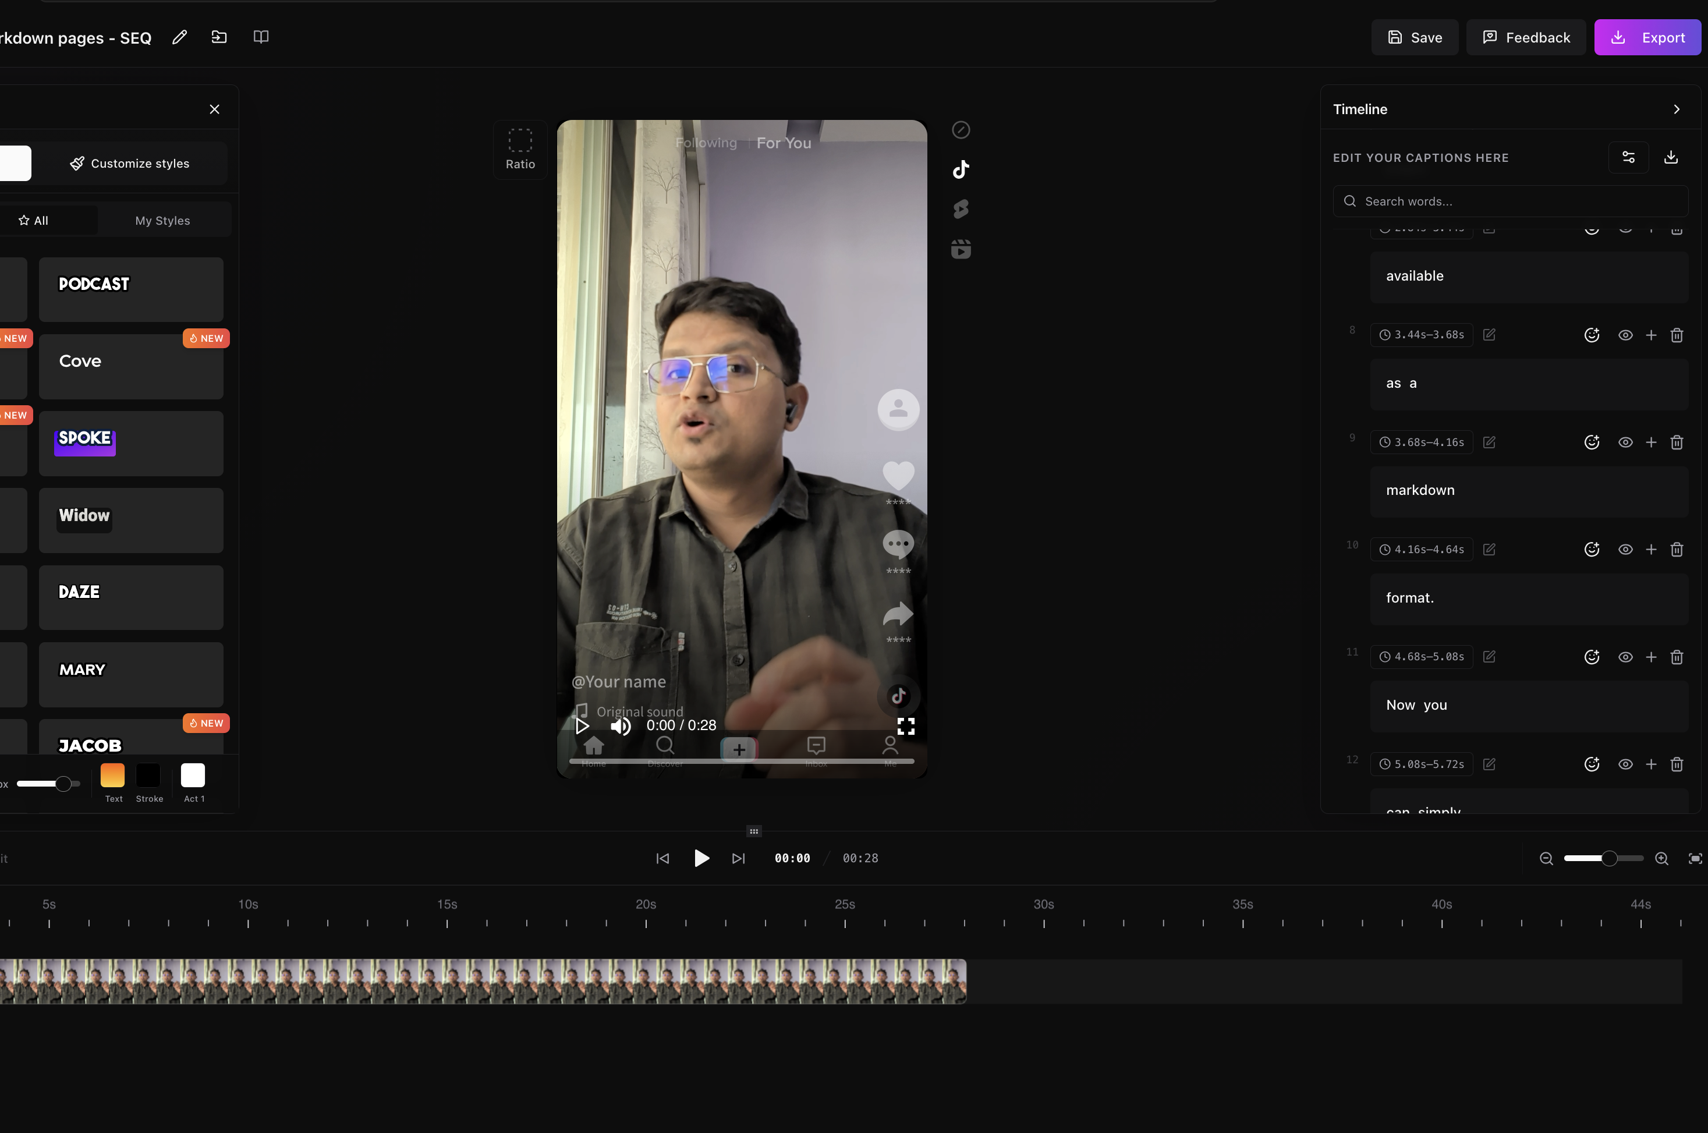Adjust the font size slider
The width and height of the screenshot is (1708, 1133).
(x=48, y=784)
